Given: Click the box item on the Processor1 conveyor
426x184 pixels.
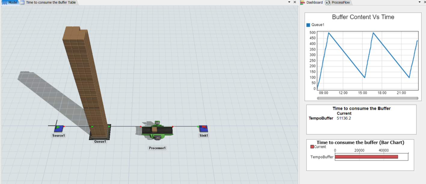Looking at the screenshot, I should (154, 129).
